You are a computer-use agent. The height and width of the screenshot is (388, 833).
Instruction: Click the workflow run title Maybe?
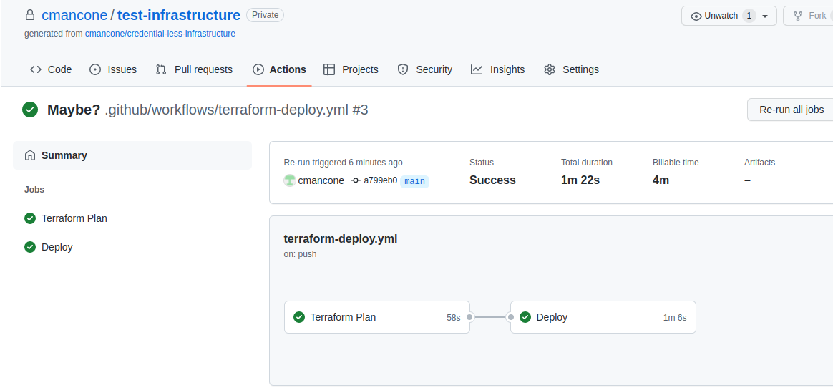click(x=74, y=110)
